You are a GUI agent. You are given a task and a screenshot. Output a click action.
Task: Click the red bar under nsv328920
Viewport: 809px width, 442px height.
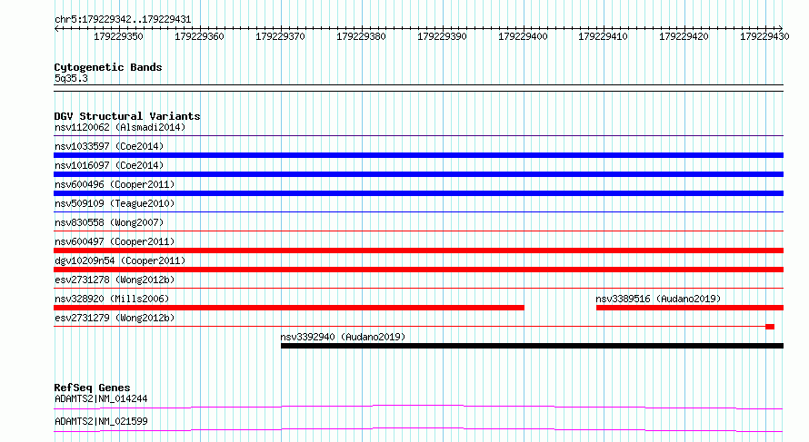[x=289, y=308]
